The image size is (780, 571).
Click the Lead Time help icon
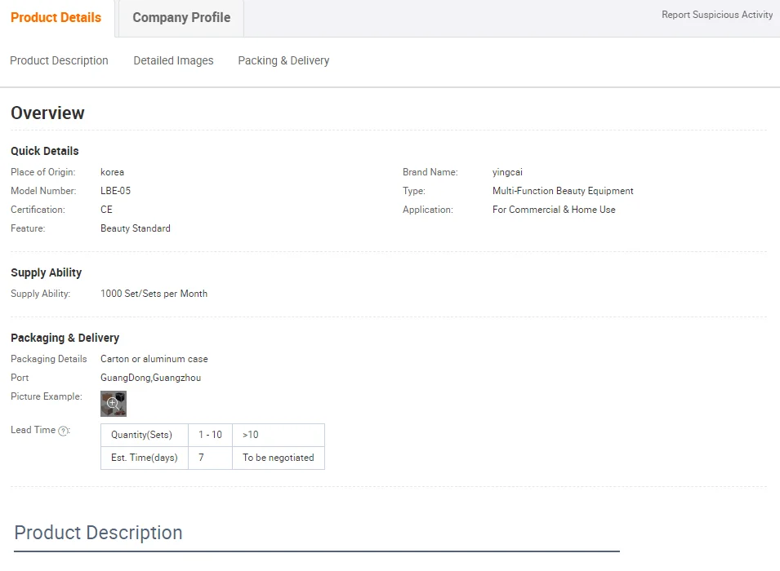(63, 431)
